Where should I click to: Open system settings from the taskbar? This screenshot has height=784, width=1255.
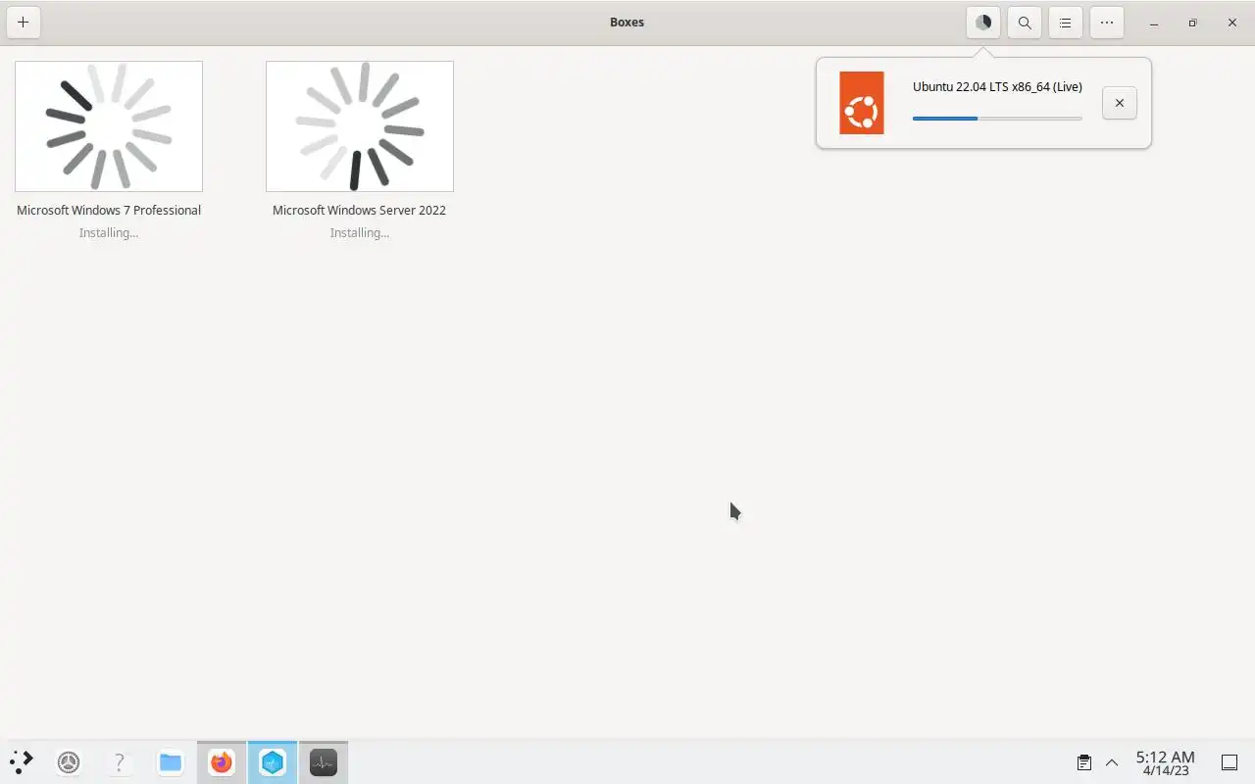click(69, 762)
